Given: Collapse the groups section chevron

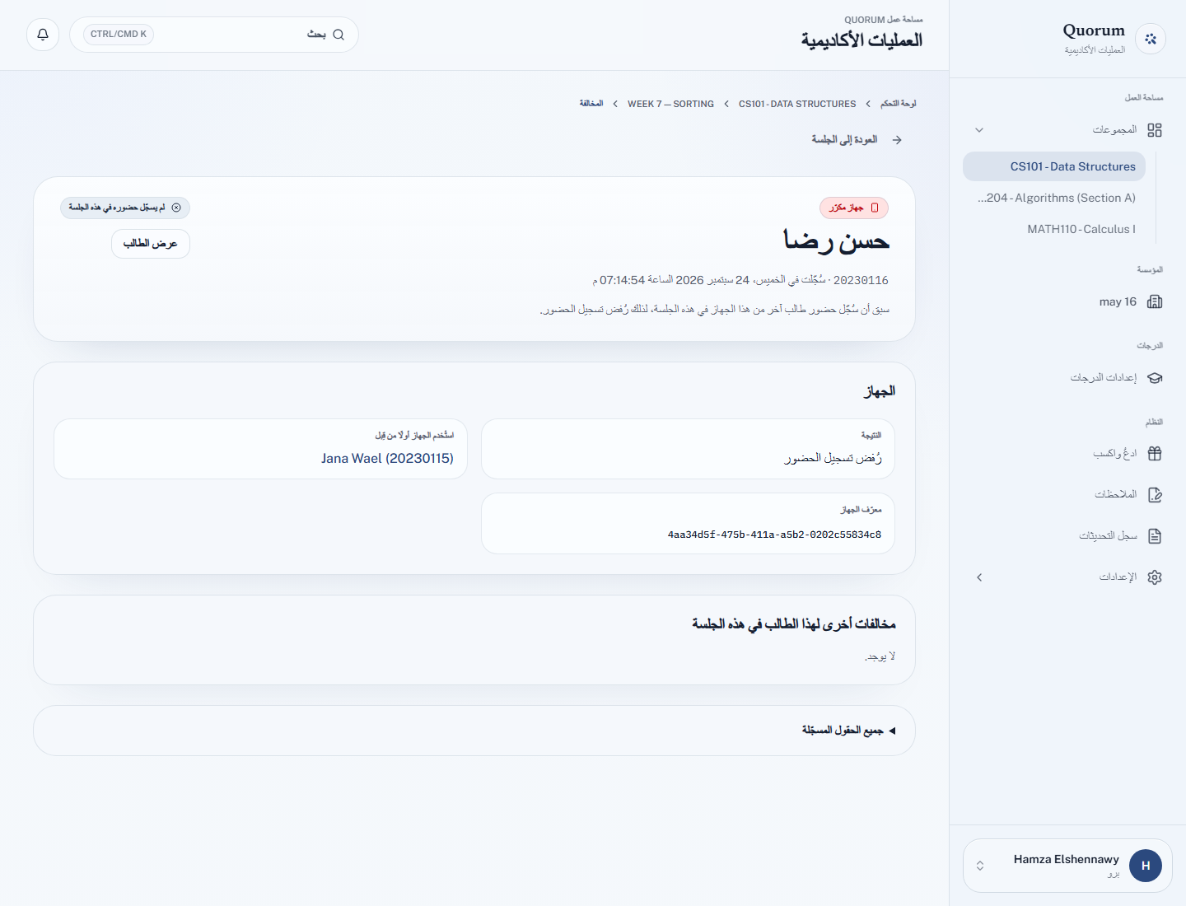Looking at the screenshot, I should [979, 130].
